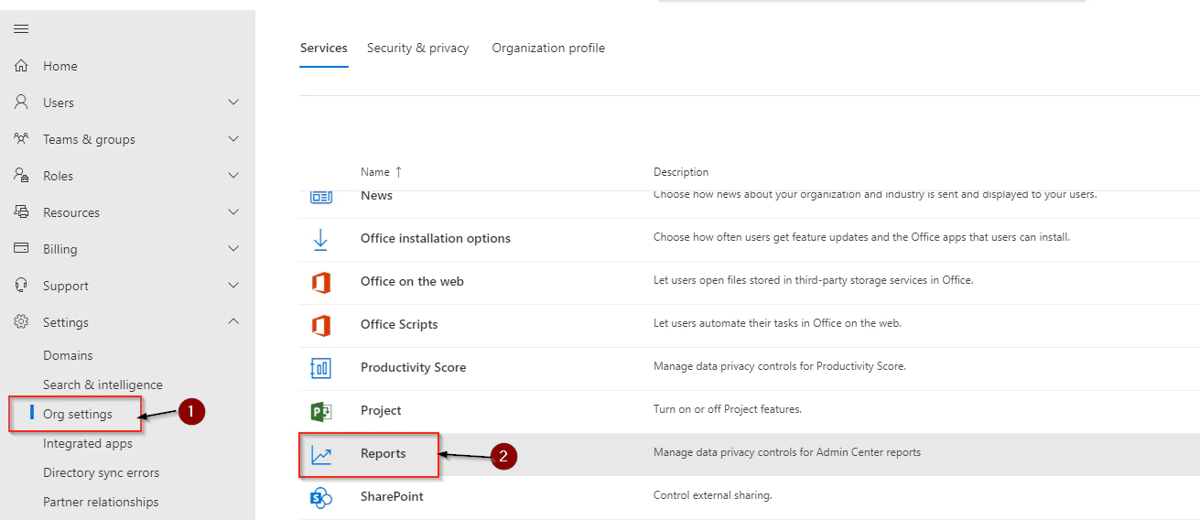Viewport: 1200px width, 520px height.
Task: Click the Billing card icon
Action: point(21,249)
